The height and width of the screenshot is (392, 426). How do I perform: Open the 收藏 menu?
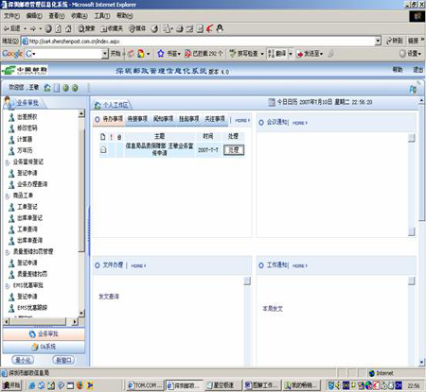coord(80,15)
